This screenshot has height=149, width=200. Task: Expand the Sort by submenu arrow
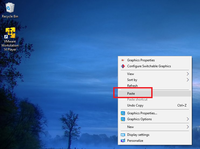point(188,80)
